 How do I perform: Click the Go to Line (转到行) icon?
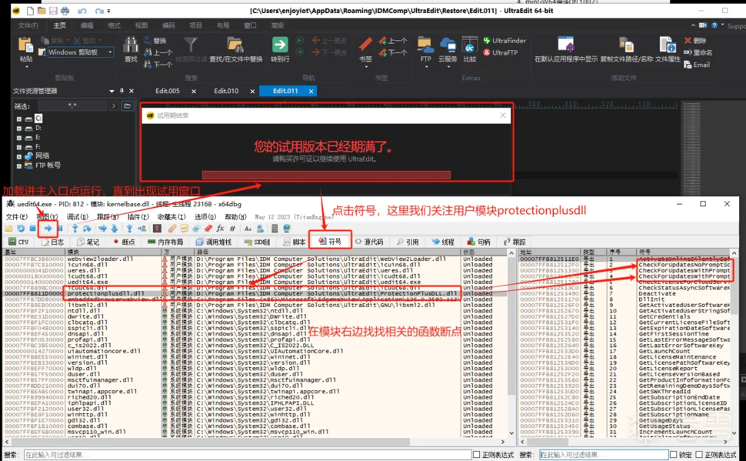pyautogui.click(x=280, y=45)
